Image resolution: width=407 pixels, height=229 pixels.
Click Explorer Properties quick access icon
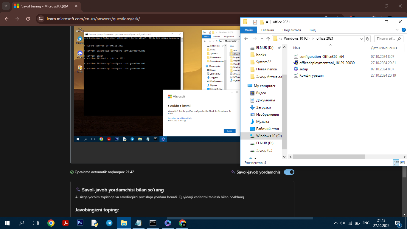tap(255, 22)
